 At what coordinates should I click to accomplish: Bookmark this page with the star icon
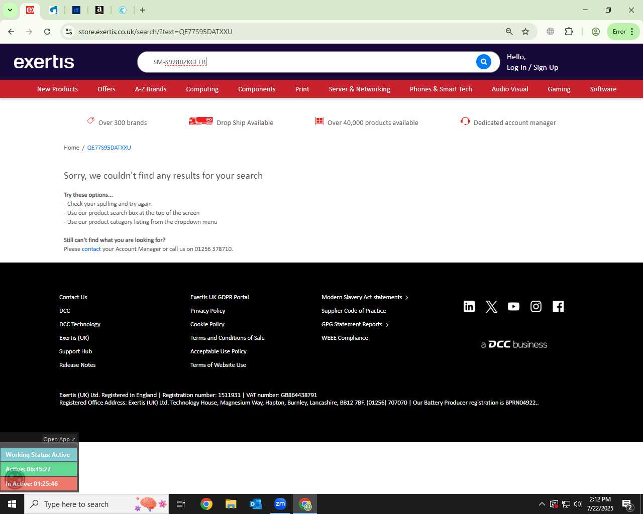525,32
